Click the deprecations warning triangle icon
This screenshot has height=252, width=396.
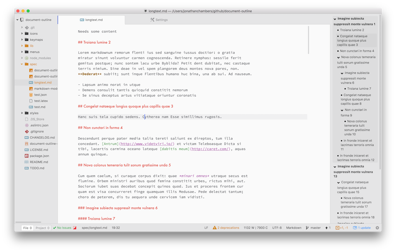(214, 228)
